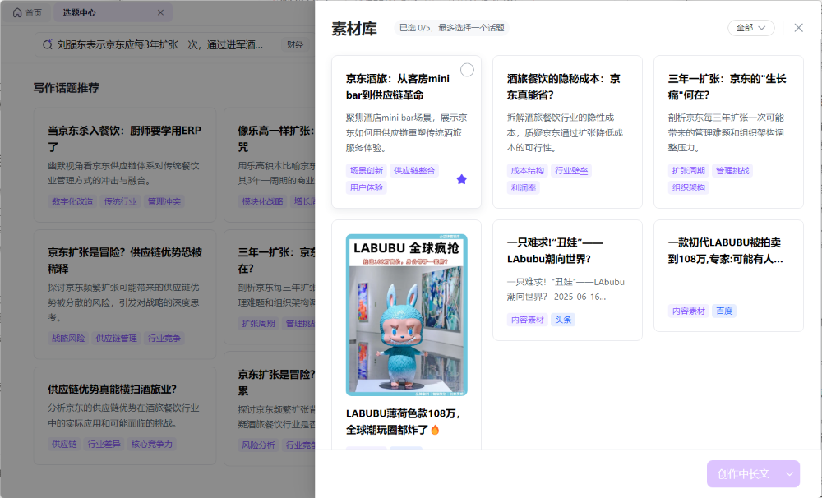Click 行业竞争 tag beside 供应链管理
The height and width of the screenshot is (498, 822).
(164, 338)
